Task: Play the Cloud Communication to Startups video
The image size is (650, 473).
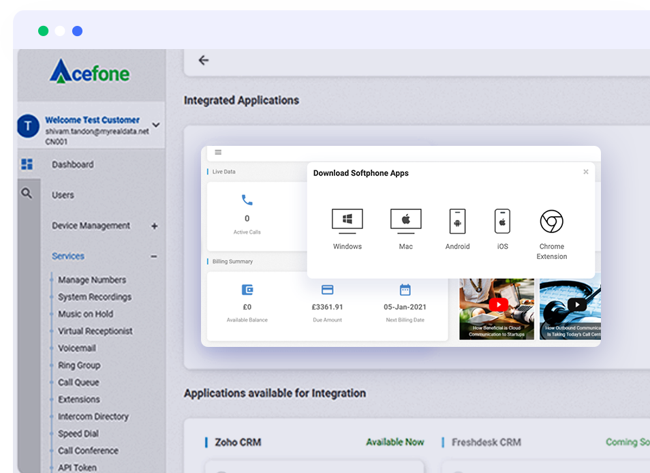Action: coord(498,305)
